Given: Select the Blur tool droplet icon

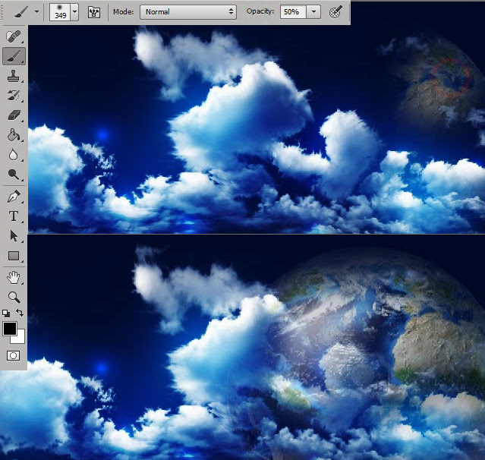Looking at the screenshot, I should point(13,155).
